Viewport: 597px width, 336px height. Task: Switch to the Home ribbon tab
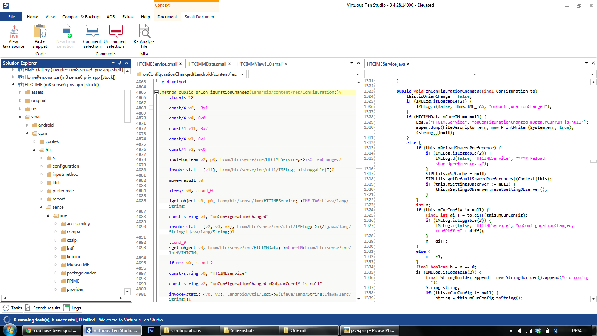[32, 17]
